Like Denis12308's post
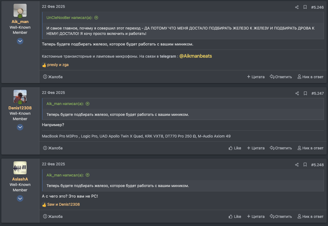 (x=235, y=148)
